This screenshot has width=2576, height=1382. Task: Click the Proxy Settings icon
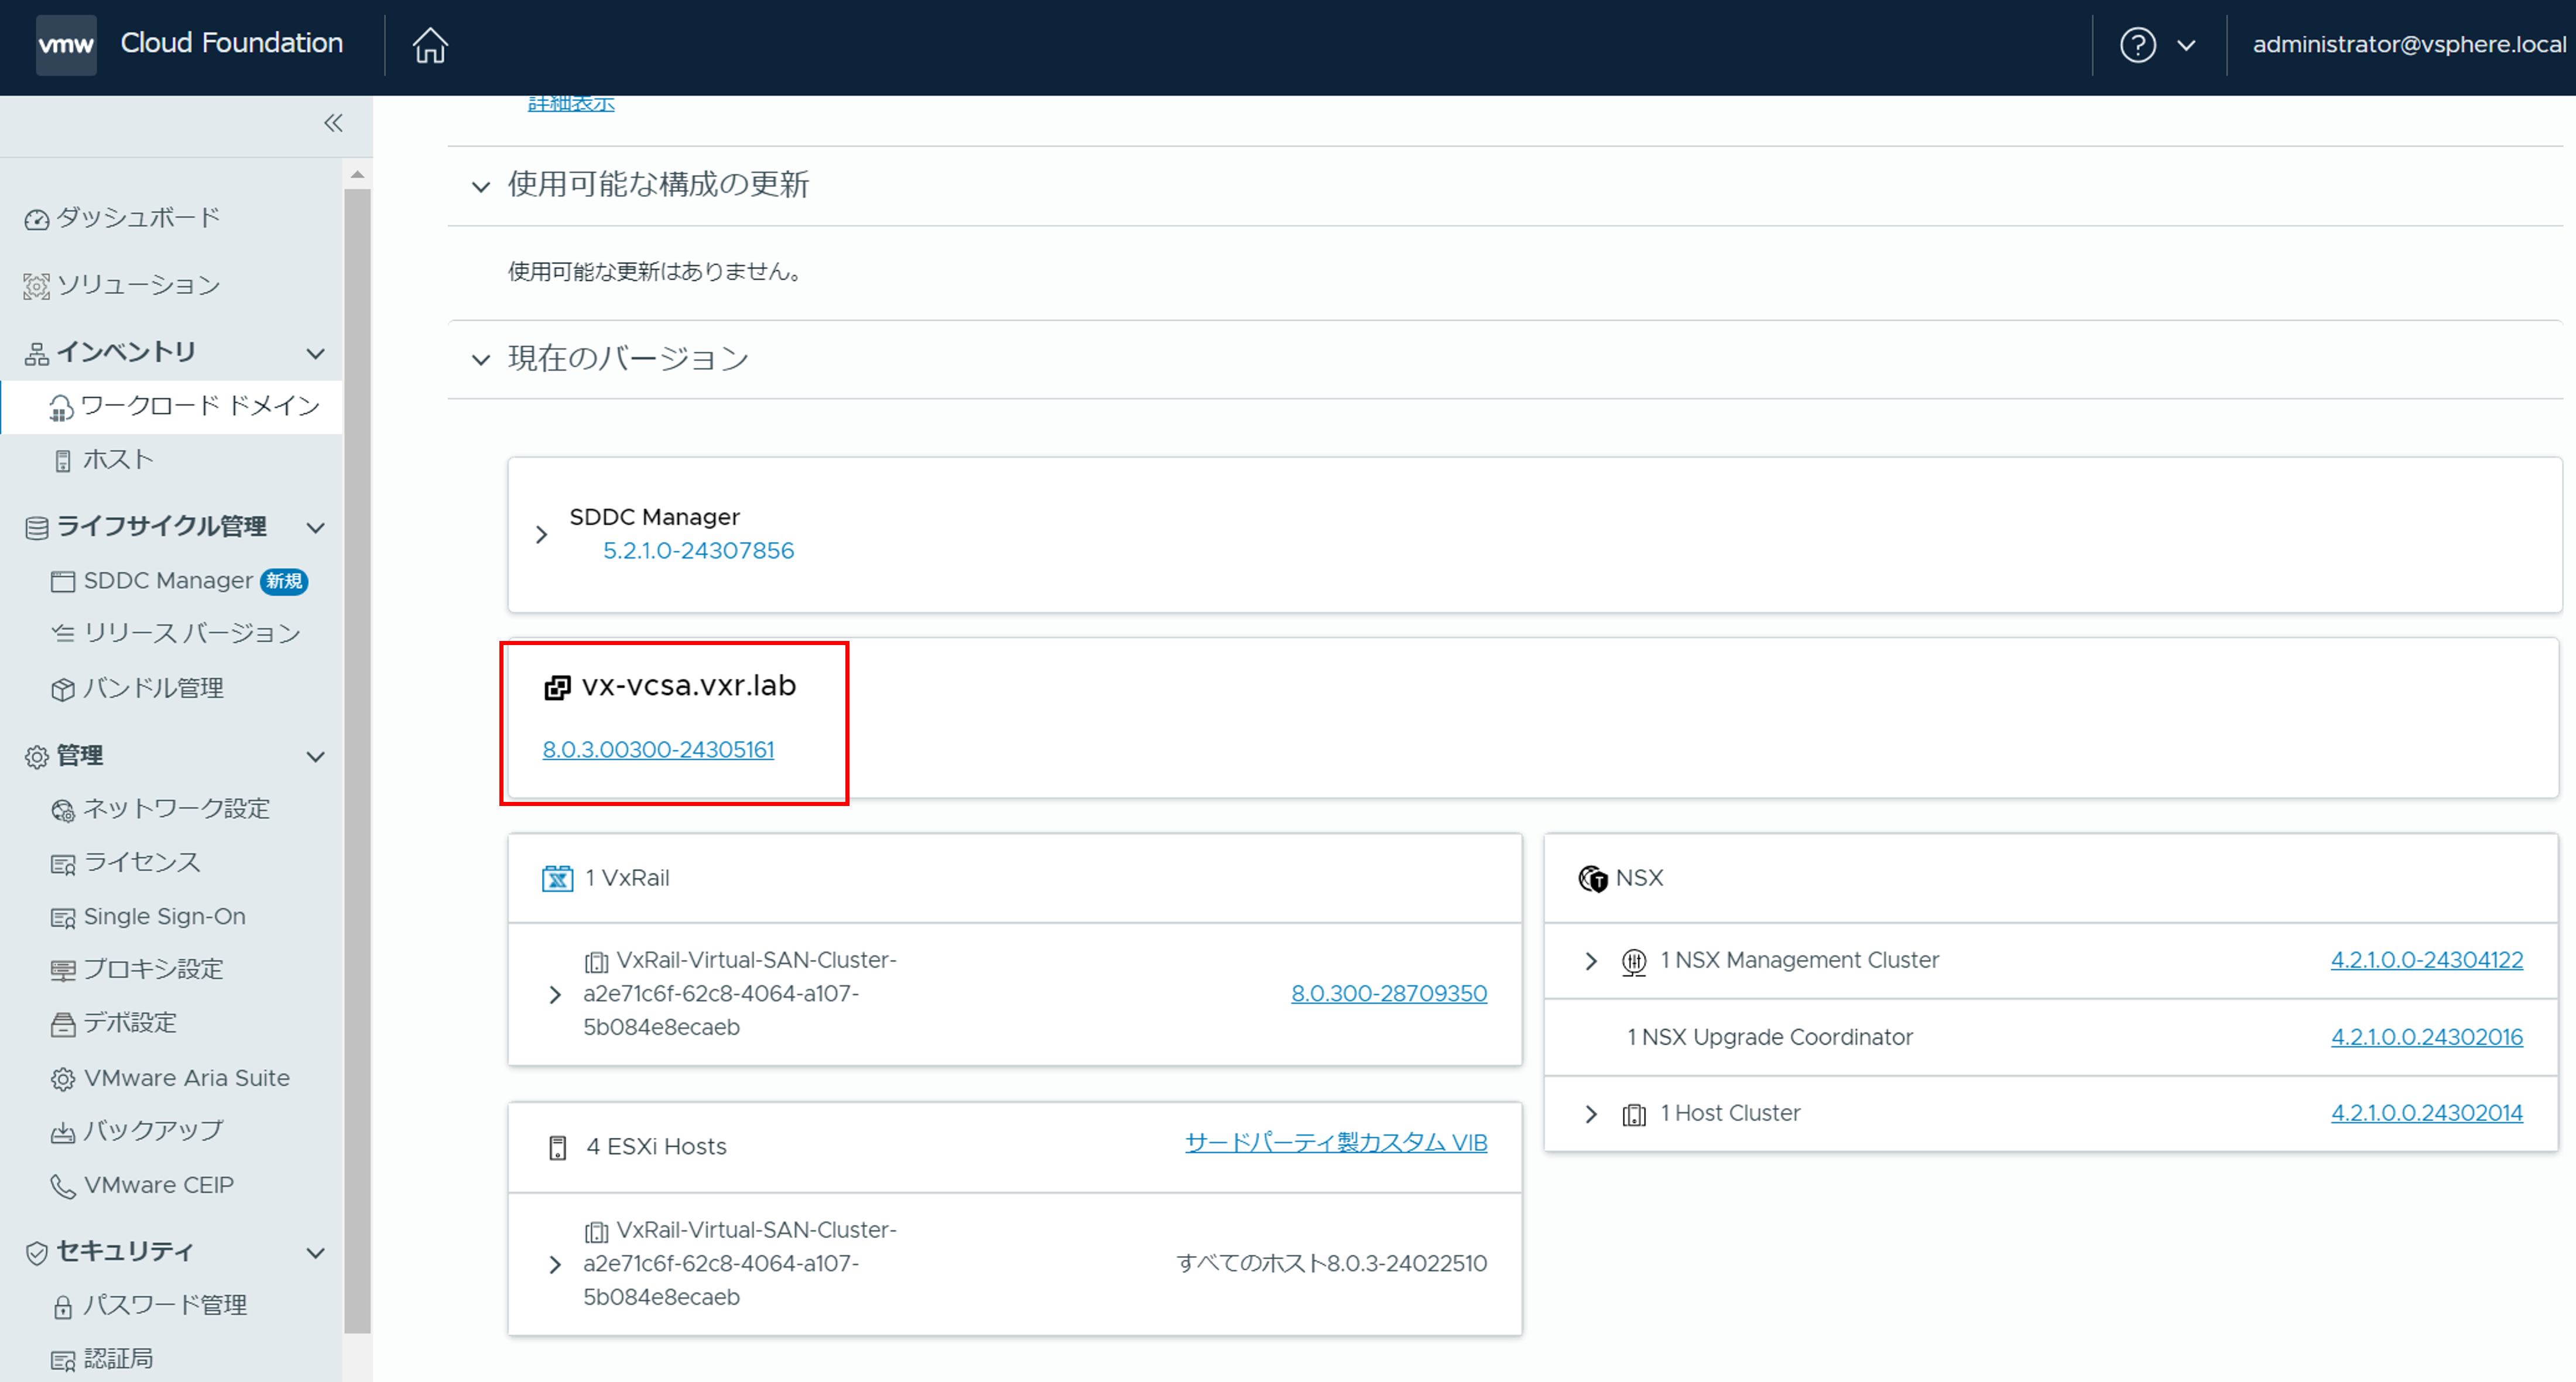tap(63, 970)
